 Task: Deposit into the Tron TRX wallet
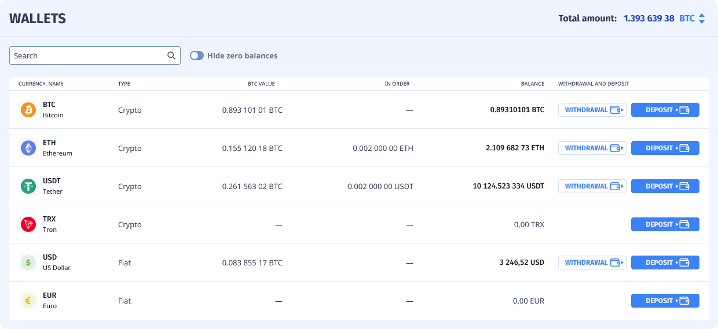665,224
